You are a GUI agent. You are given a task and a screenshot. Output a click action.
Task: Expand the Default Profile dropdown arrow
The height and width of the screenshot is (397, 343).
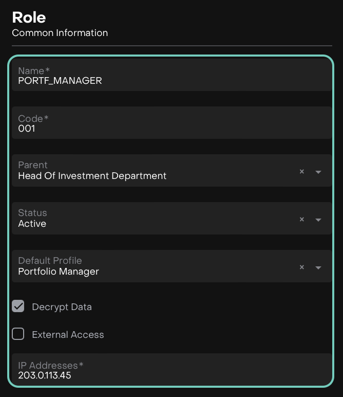(x=318, y=267)
